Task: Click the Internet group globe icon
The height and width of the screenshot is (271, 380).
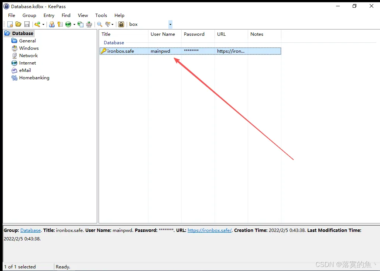Action: 14,63
